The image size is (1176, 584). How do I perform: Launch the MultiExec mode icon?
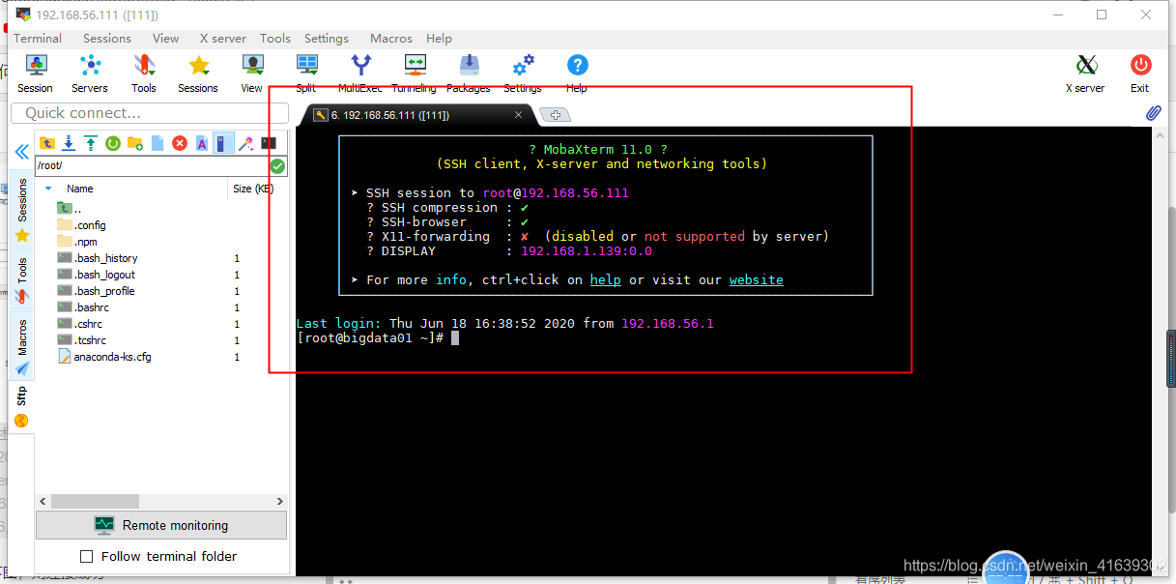360,73
